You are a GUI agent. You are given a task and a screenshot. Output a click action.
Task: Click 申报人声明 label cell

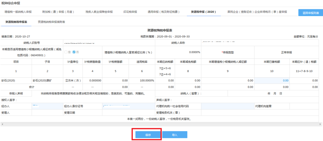pyautogui.click(x=16, y=93)
